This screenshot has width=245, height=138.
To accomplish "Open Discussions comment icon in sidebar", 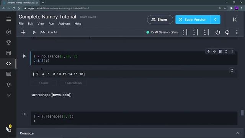I will [8, 74].
